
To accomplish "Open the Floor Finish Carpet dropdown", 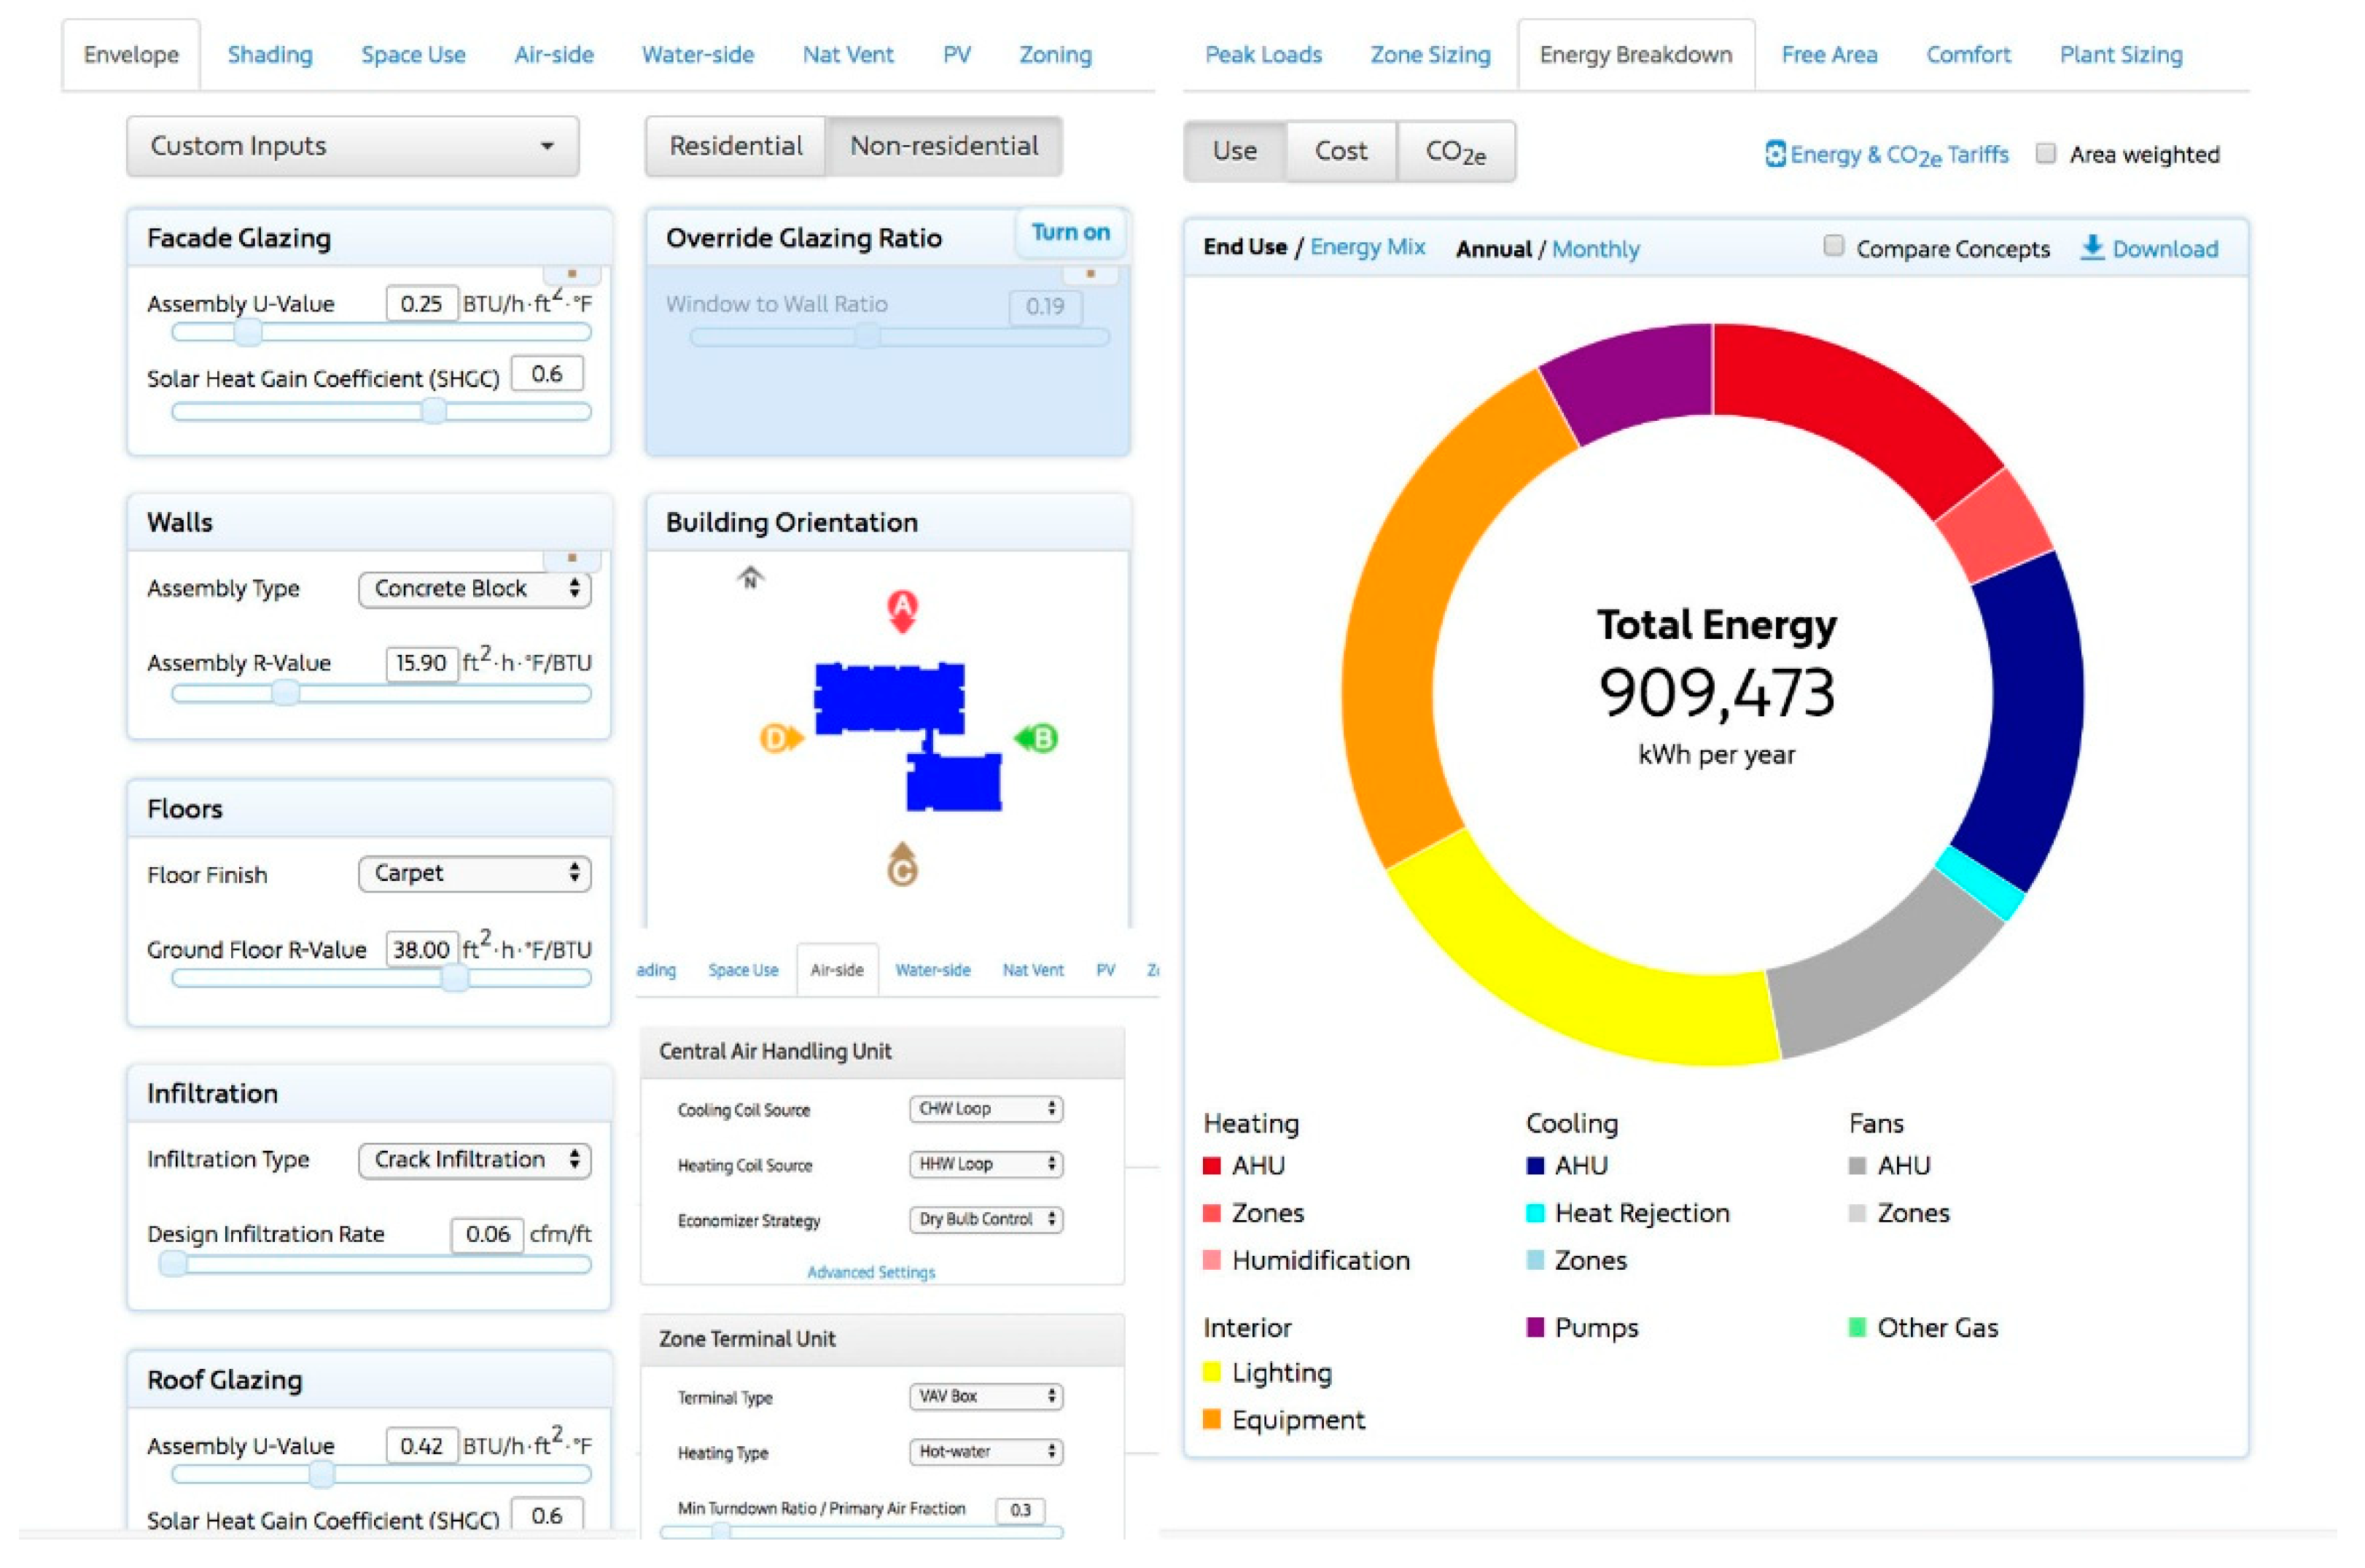I will coord(474,873).
